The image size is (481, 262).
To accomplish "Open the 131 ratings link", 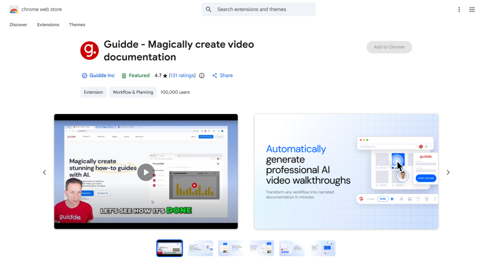I will pyautogui.click(x=182, y=75).
